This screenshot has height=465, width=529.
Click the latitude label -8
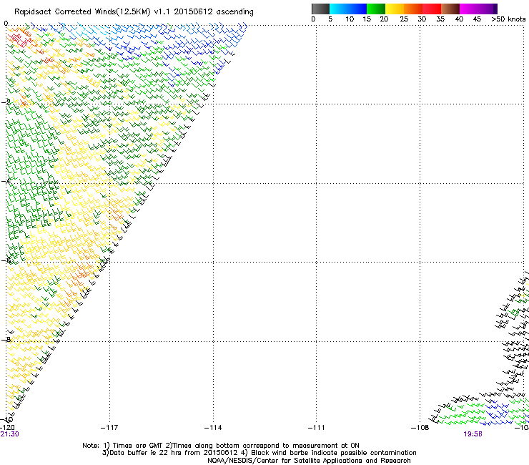[6, 340]
